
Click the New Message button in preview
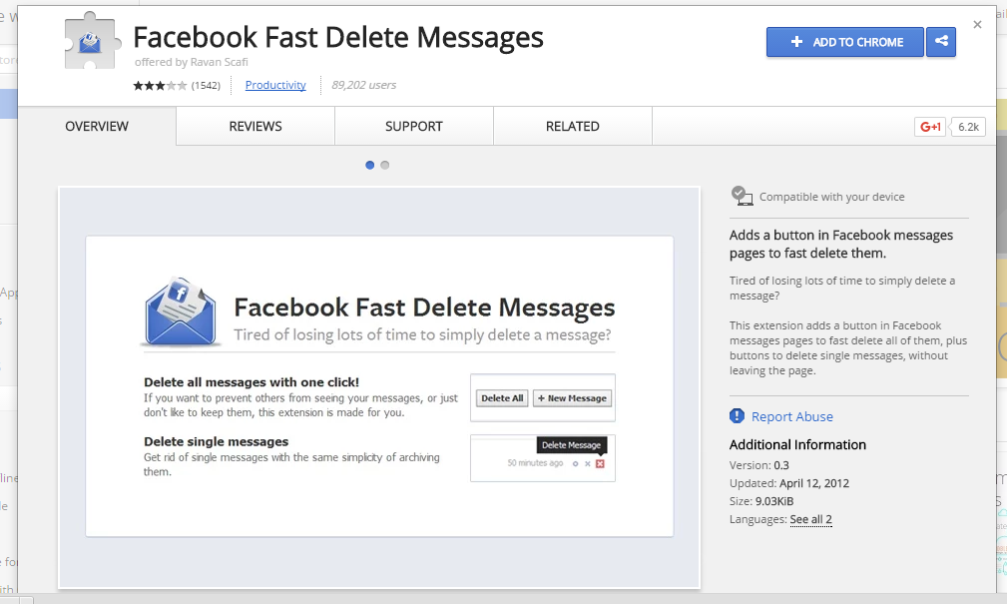pos(572,398)
